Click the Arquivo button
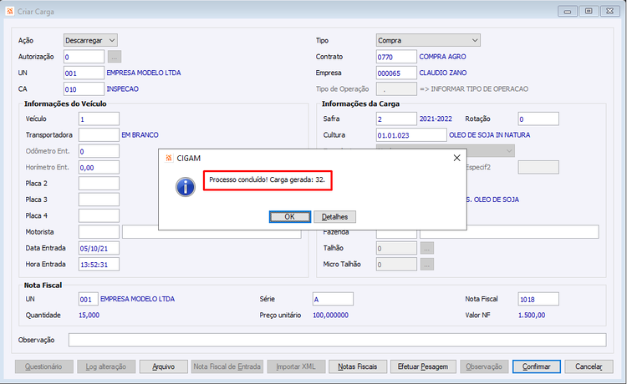The width and height of the screenshot is (627, 384). (x=164, y=366)
